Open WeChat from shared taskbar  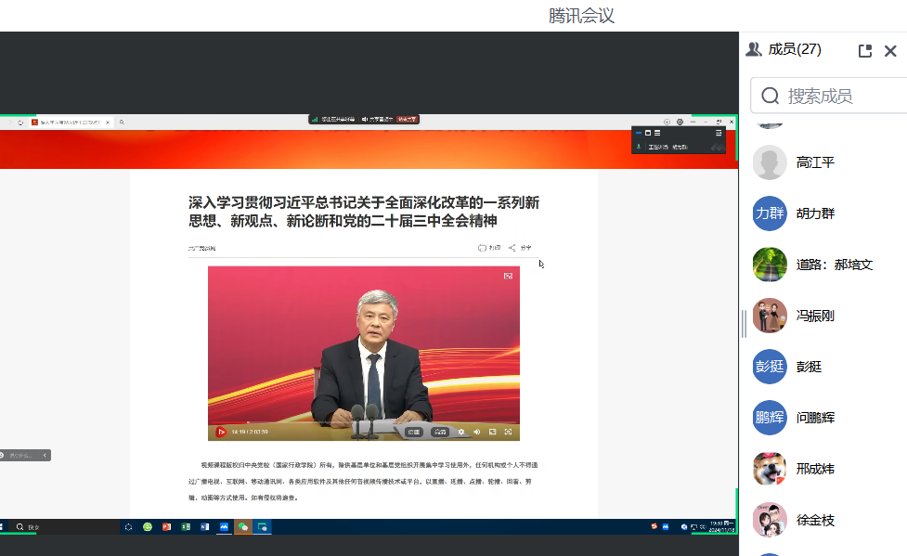coord(243,526)
